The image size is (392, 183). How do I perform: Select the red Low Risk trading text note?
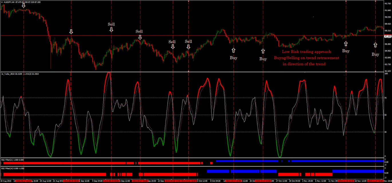[306, 58]
